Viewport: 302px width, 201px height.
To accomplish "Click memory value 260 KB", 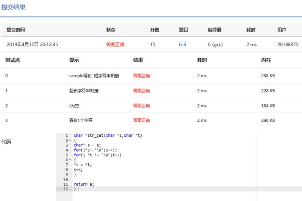I will [268, 120].
